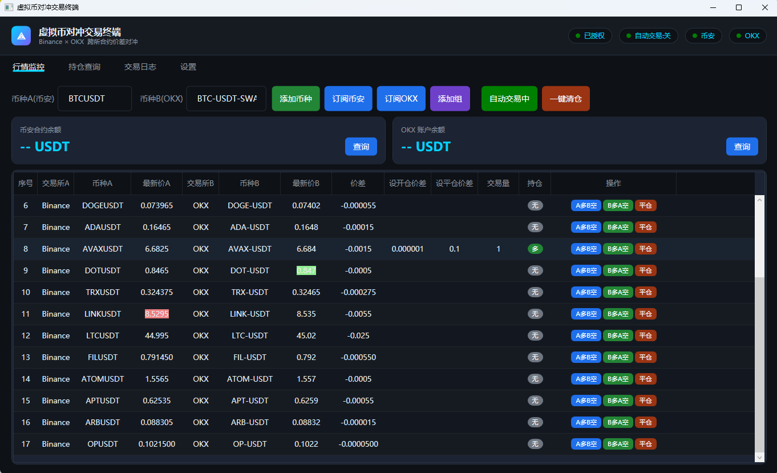
Task: Toggle the 自动交易:关 status pill
Action: (648, 36)
